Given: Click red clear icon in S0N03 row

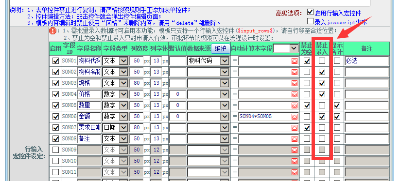Looking at the screenshot, I should [295, 83].
